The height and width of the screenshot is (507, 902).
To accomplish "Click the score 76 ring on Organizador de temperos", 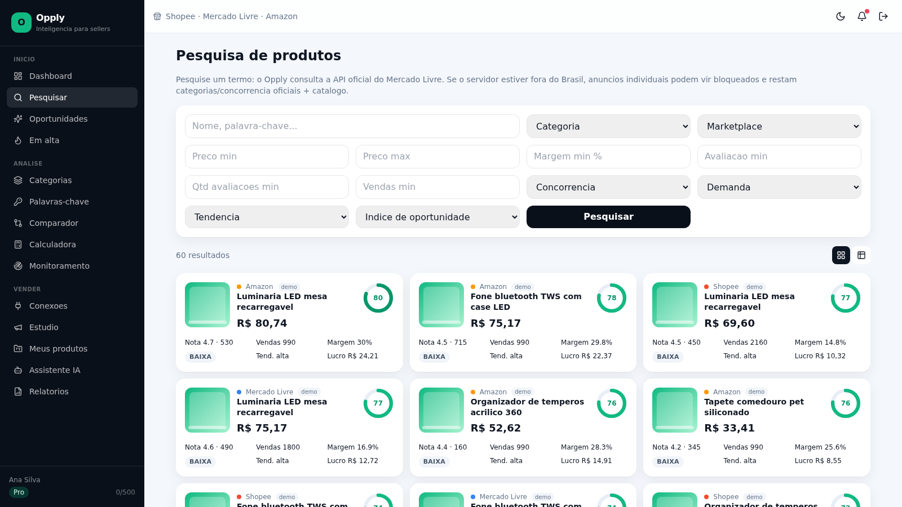I will (612, 403).
